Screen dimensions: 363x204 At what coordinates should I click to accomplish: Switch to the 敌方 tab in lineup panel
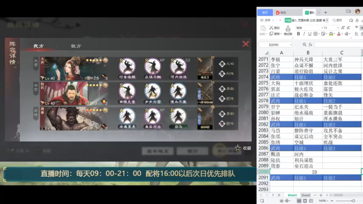pyautogui.click(x=76, y=46)
